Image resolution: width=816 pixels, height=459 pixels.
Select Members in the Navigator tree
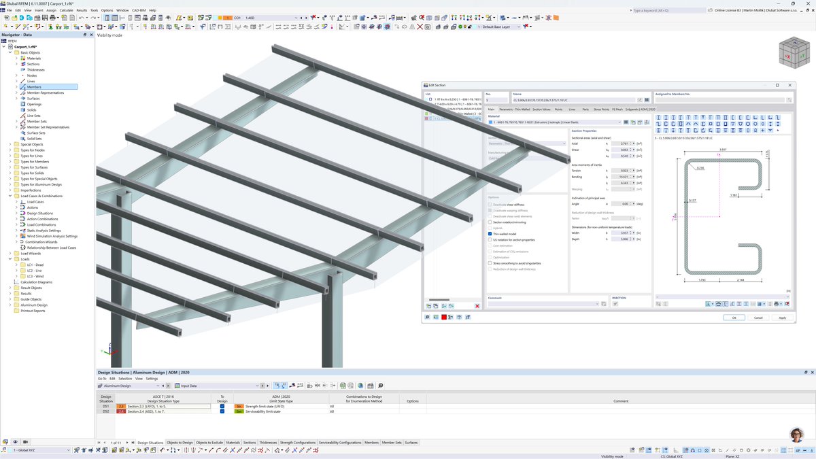click(34, 87)
